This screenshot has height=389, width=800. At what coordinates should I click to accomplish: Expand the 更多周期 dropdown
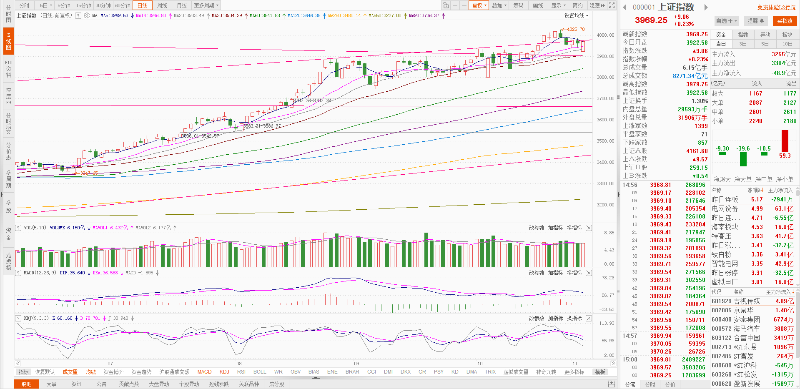pyautogui.click(x=206, y=5)
